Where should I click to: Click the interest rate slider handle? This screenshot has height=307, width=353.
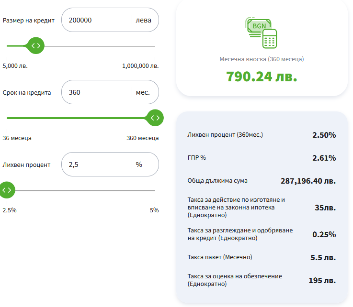point(7,190)
